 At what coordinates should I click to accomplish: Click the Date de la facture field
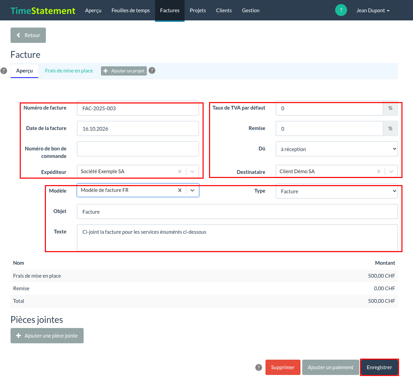click(x=138, y=129)
